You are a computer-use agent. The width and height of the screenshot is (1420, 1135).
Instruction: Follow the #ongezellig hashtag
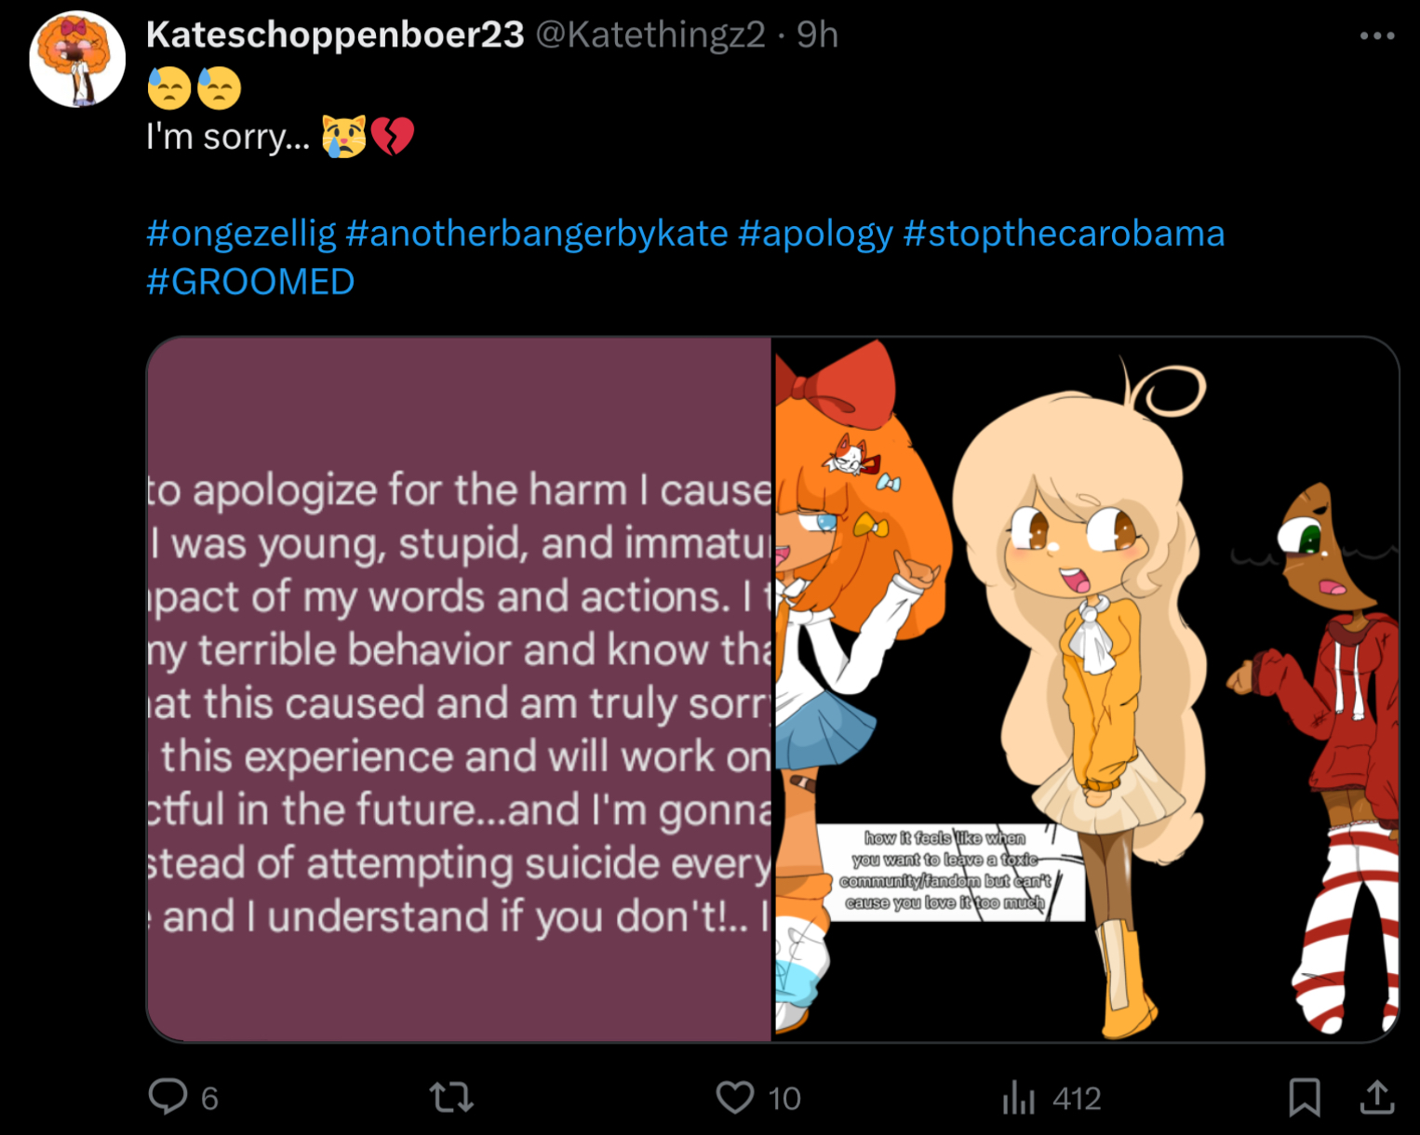(241, 234)
